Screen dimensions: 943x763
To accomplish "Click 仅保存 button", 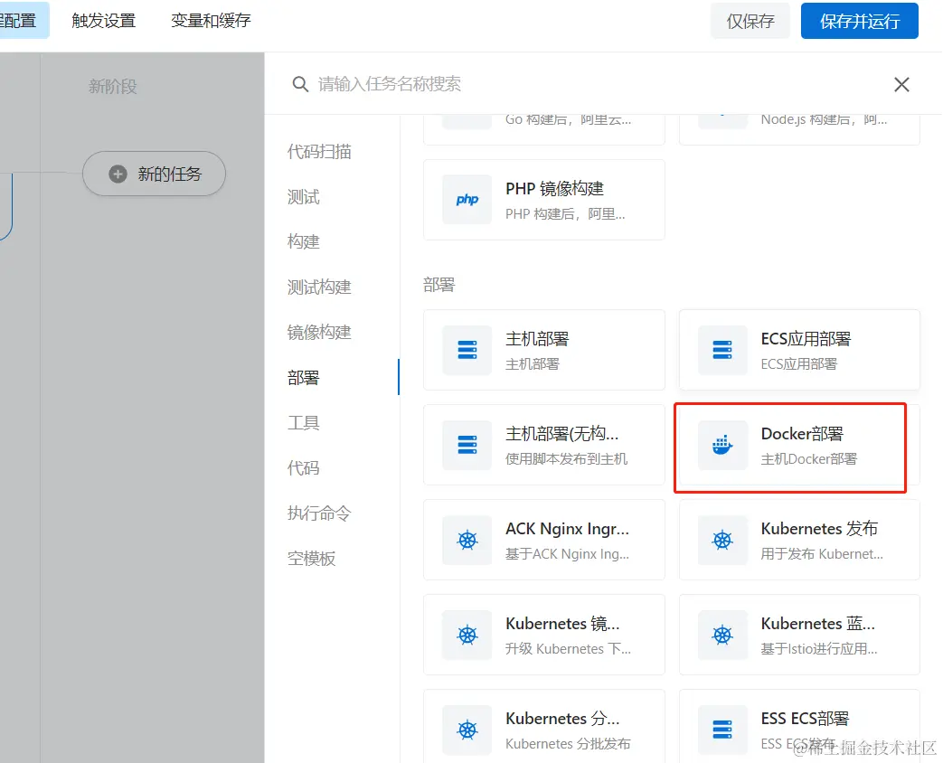I will tap(750, 21).
